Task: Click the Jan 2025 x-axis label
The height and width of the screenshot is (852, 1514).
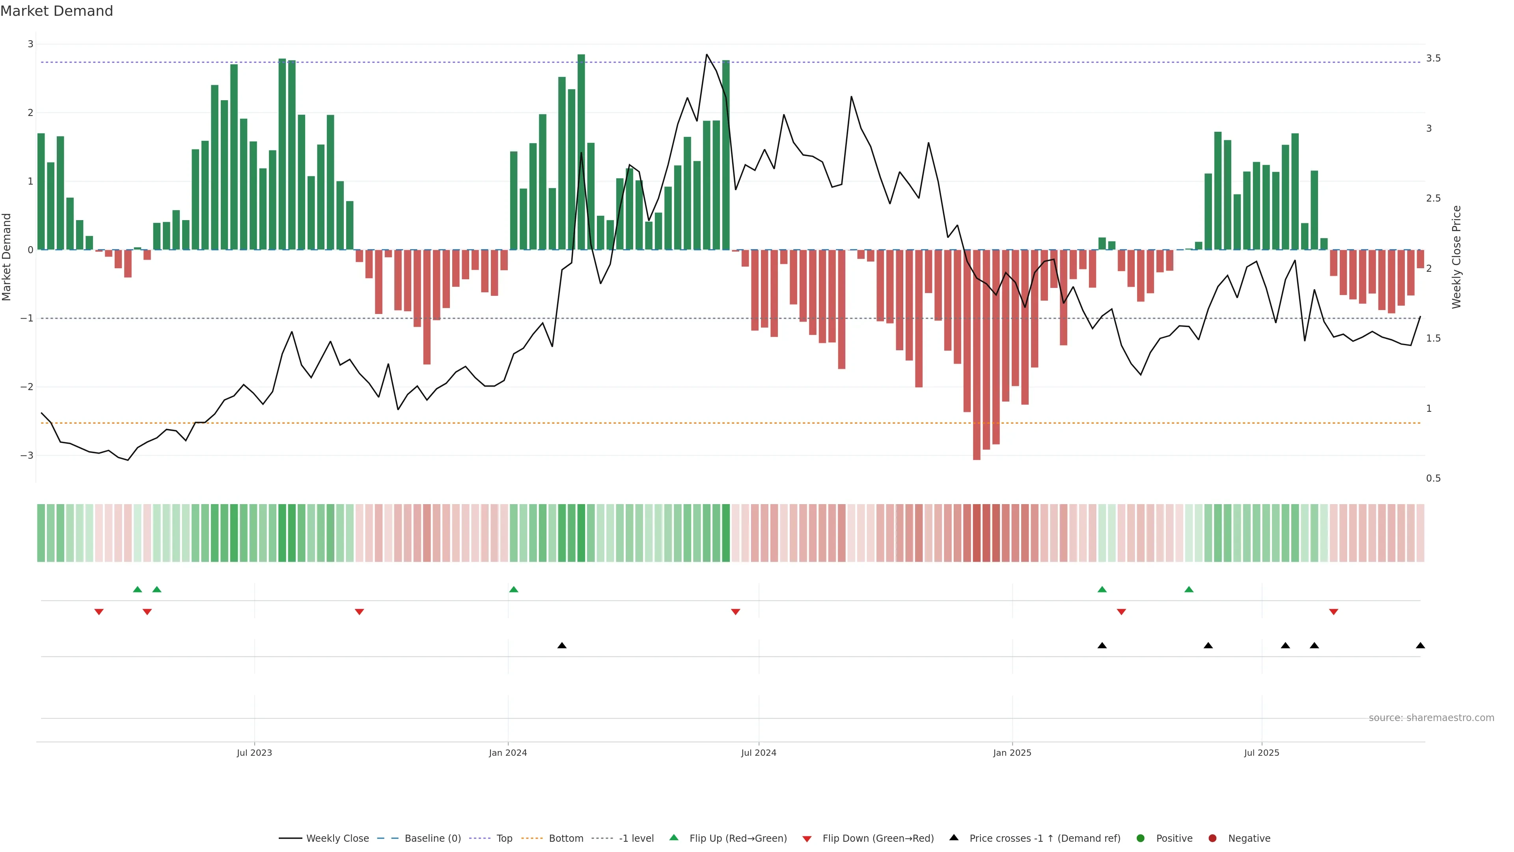Action: [1012, 753]
